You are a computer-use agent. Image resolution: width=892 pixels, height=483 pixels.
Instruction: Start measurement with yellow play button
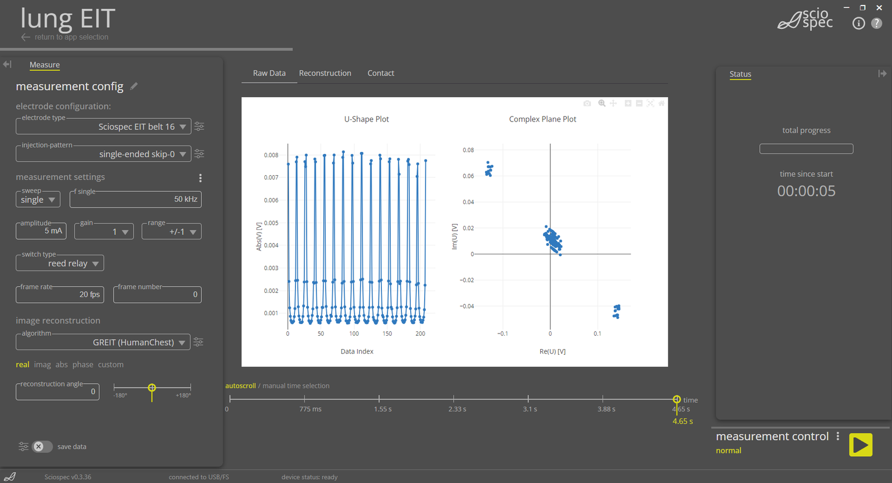tap(860, 445)
